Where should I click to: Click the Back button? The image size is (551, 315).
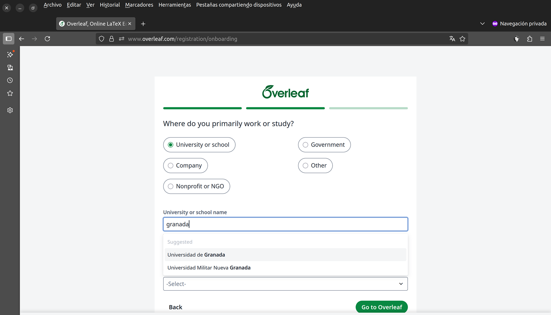tap(175, 307)
